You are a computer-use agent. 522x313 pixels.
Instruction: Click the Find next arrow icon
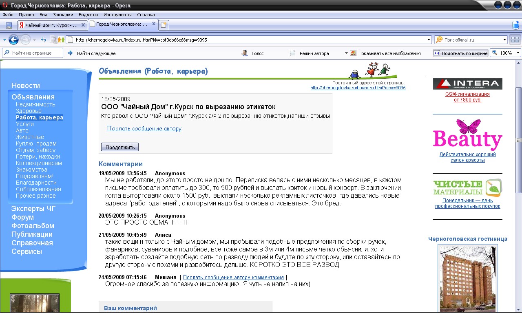pyautogui.click(x=70, y=53)
